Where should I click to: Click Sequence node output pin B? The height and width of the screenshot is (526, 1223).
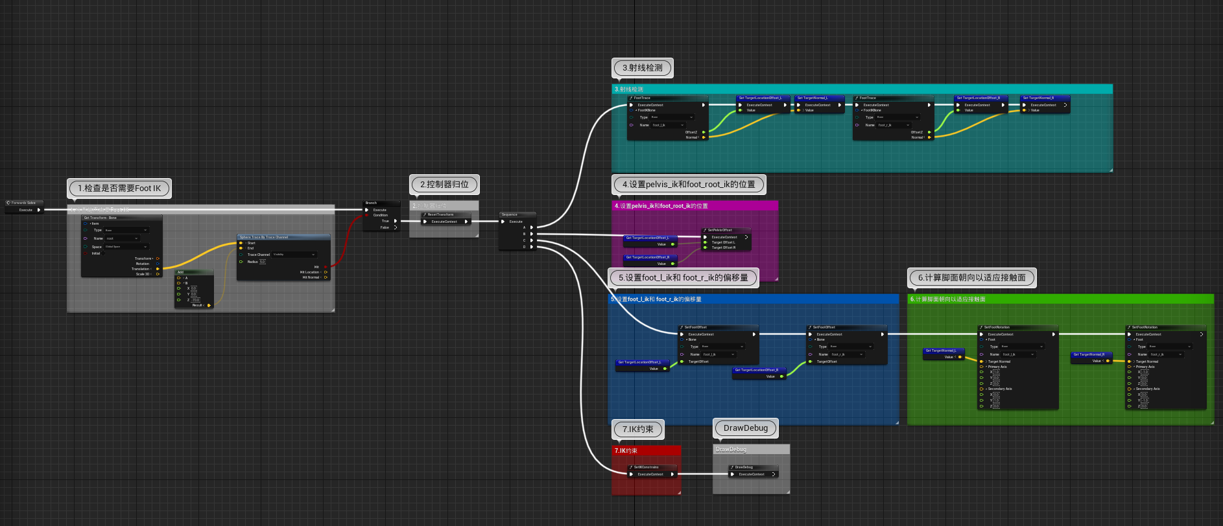click(x=532, y=234)
